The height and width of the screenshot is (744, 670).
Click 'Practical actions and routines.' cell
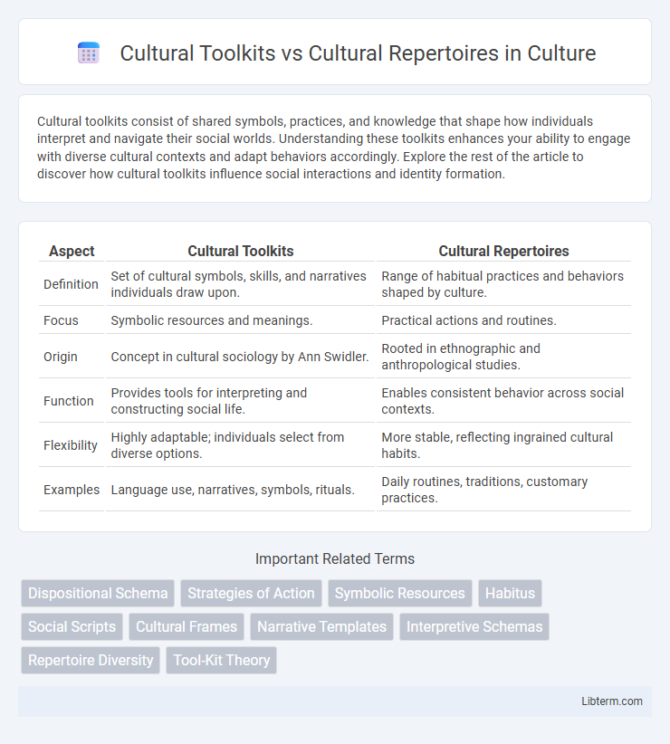[x=503, y=320]
